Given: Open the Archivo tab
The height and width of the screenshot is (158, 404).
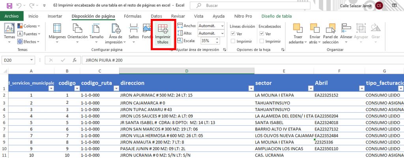Looking at the screenshot, I should coord(12,16).
